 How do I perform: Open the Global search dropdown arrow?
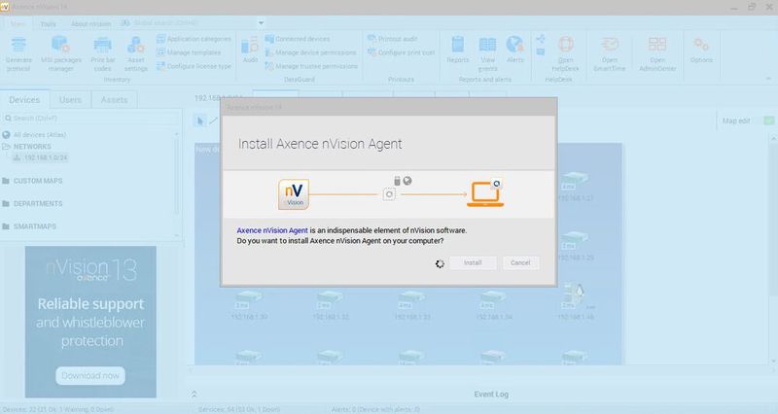261,22
